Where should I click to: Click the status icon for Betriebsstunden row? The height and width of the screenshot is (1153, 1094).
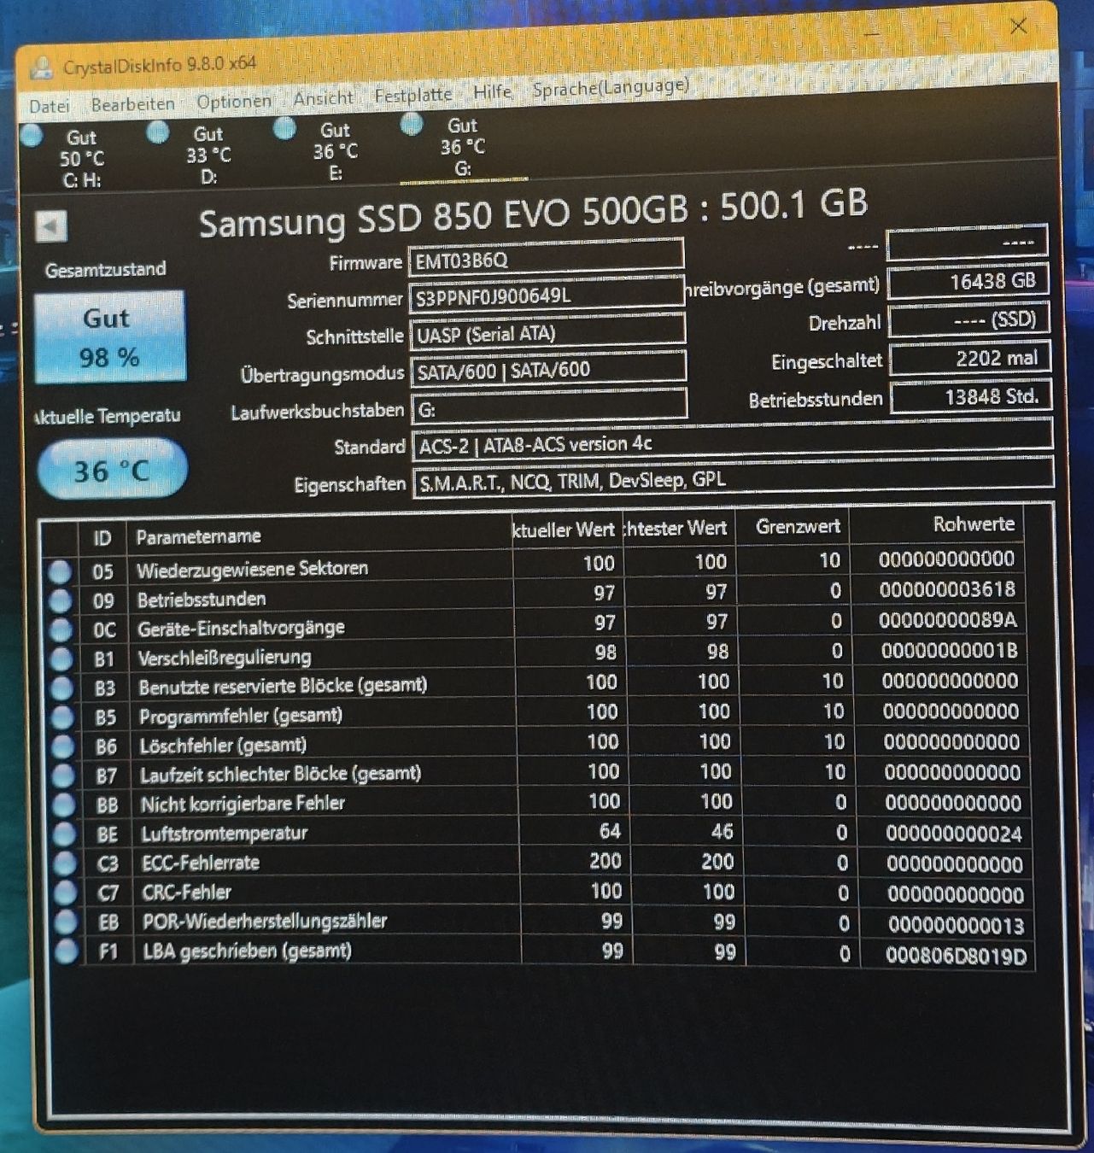(61, 601)
